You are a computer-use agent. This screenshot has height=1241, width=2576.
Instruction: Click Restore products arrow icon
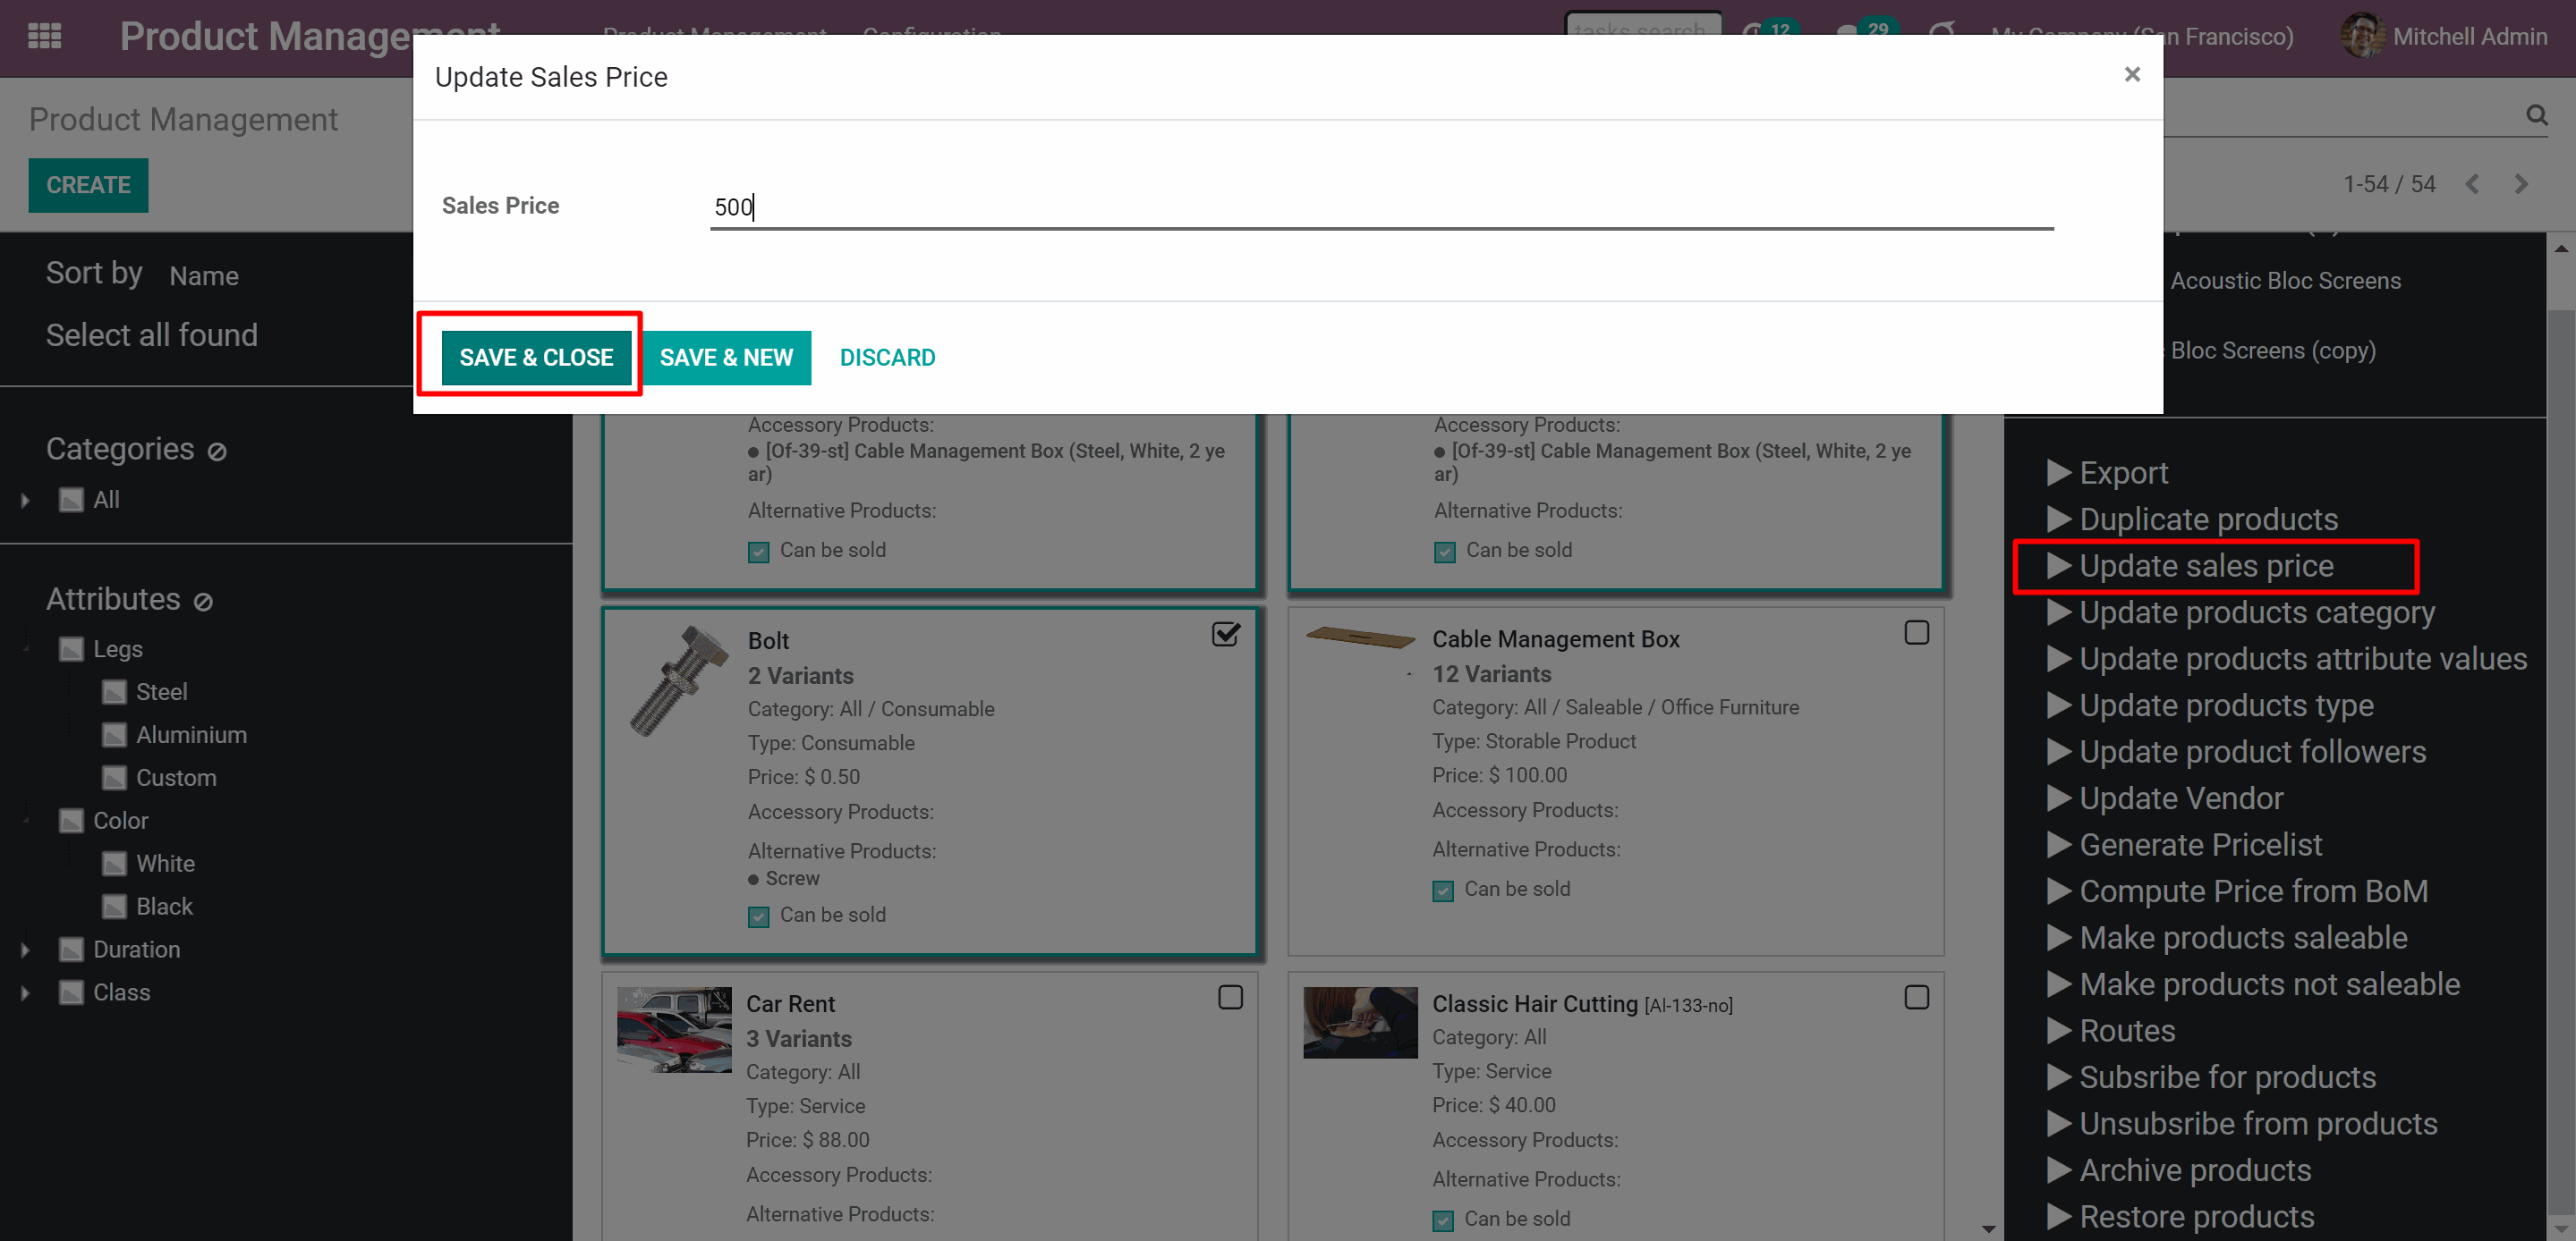pos(2058,1216)
